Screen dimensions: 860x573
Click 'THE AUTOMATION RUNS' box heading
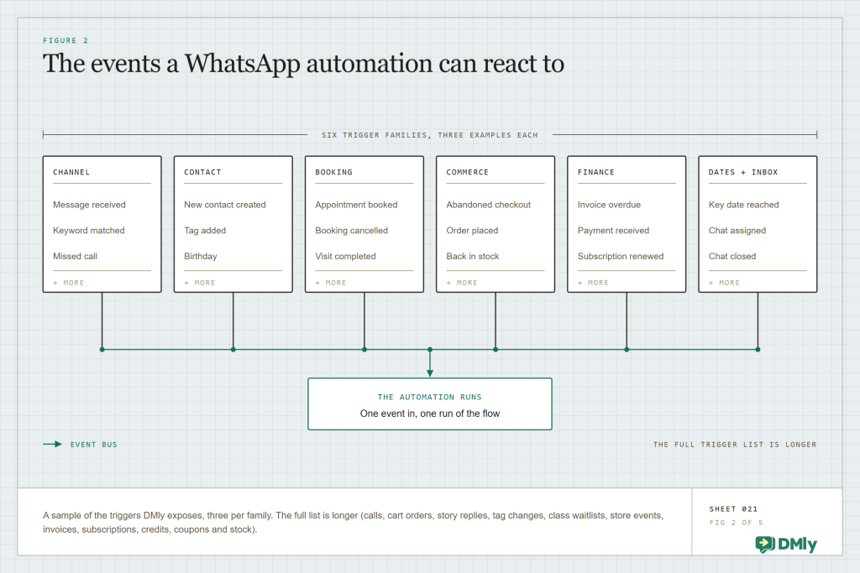click(x=429, y=397)
